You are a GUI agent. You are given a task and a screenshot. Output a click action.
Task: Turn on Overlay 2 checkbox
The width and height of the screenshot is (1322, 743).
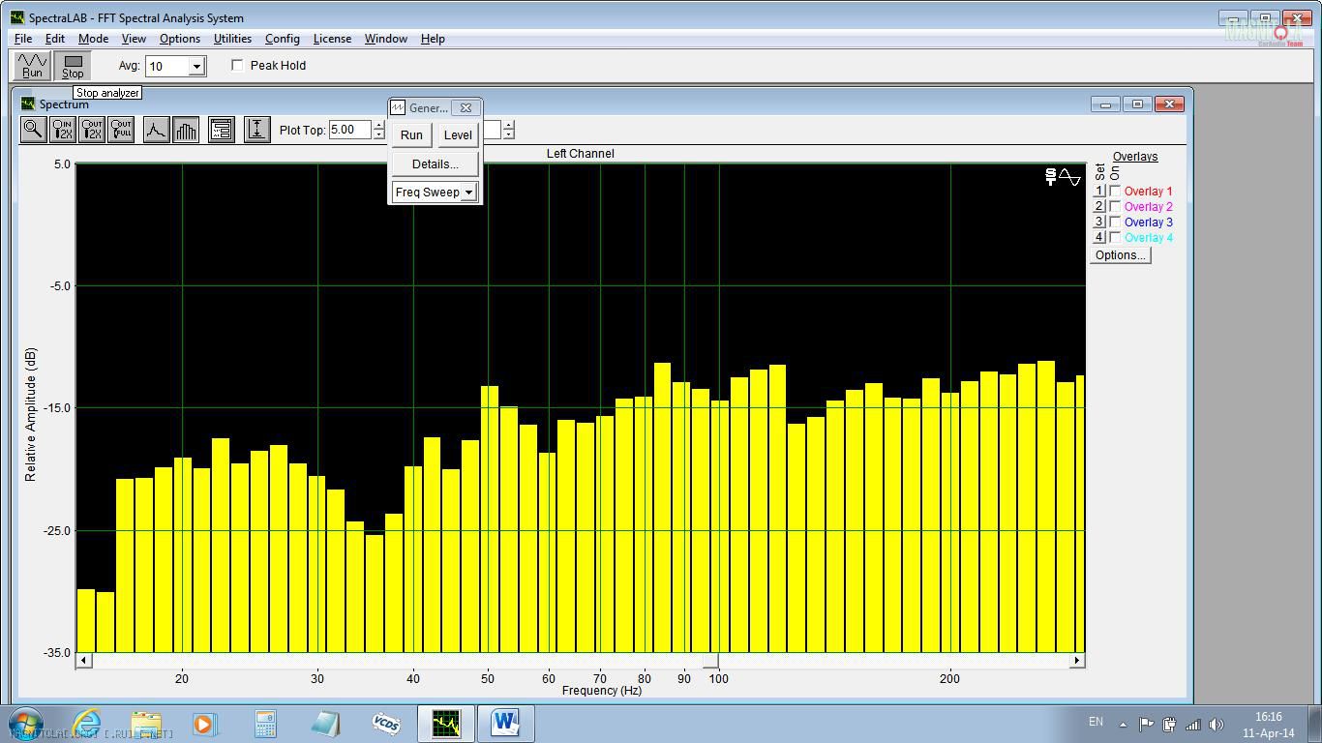(1115, 207)
